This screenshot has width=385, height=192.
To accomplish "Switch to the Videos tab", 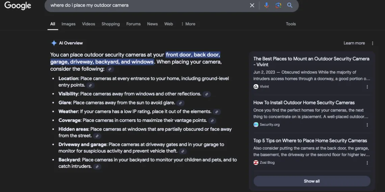I will [88, 24].
